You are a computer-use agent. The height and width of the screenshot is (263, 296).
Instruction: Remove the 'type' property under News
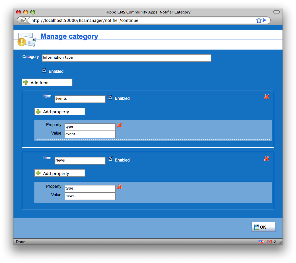(119, 187)
